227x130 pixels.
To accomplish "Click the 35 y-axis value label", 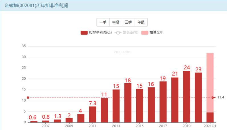I will point(24,46).
